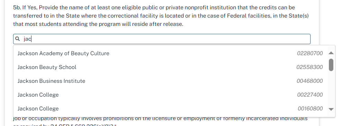The height and width of the screenshot is (126, 342).
Task: Click institution code 02280700
Action: pos(310,54)
